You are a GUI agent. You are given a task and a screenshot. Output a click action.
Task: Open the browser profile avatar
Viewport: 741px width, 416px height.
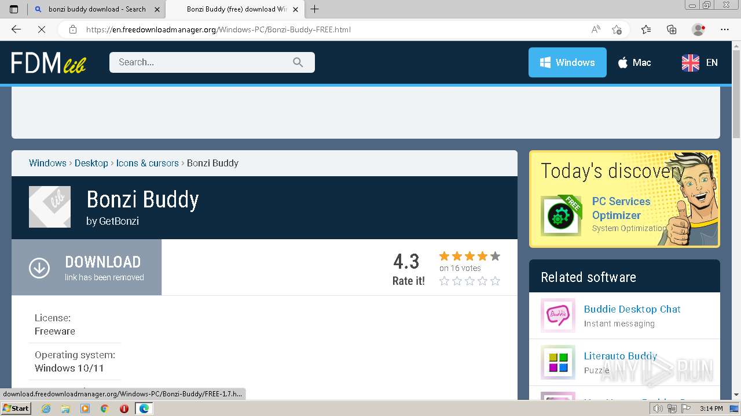click(x=698, y=29)
